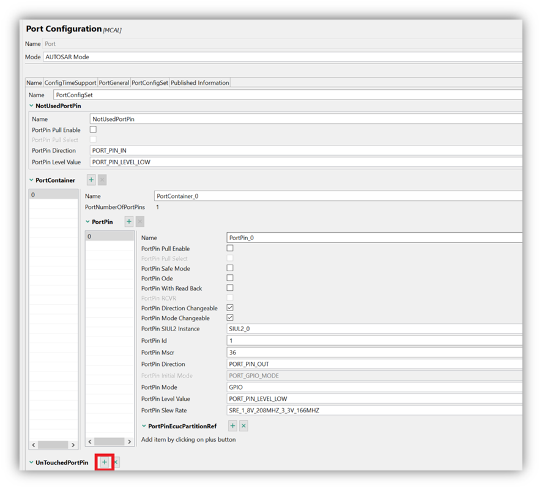Screen dimensions: 542x490
Task: Open the Published Information tab
Action: [200, 83]
